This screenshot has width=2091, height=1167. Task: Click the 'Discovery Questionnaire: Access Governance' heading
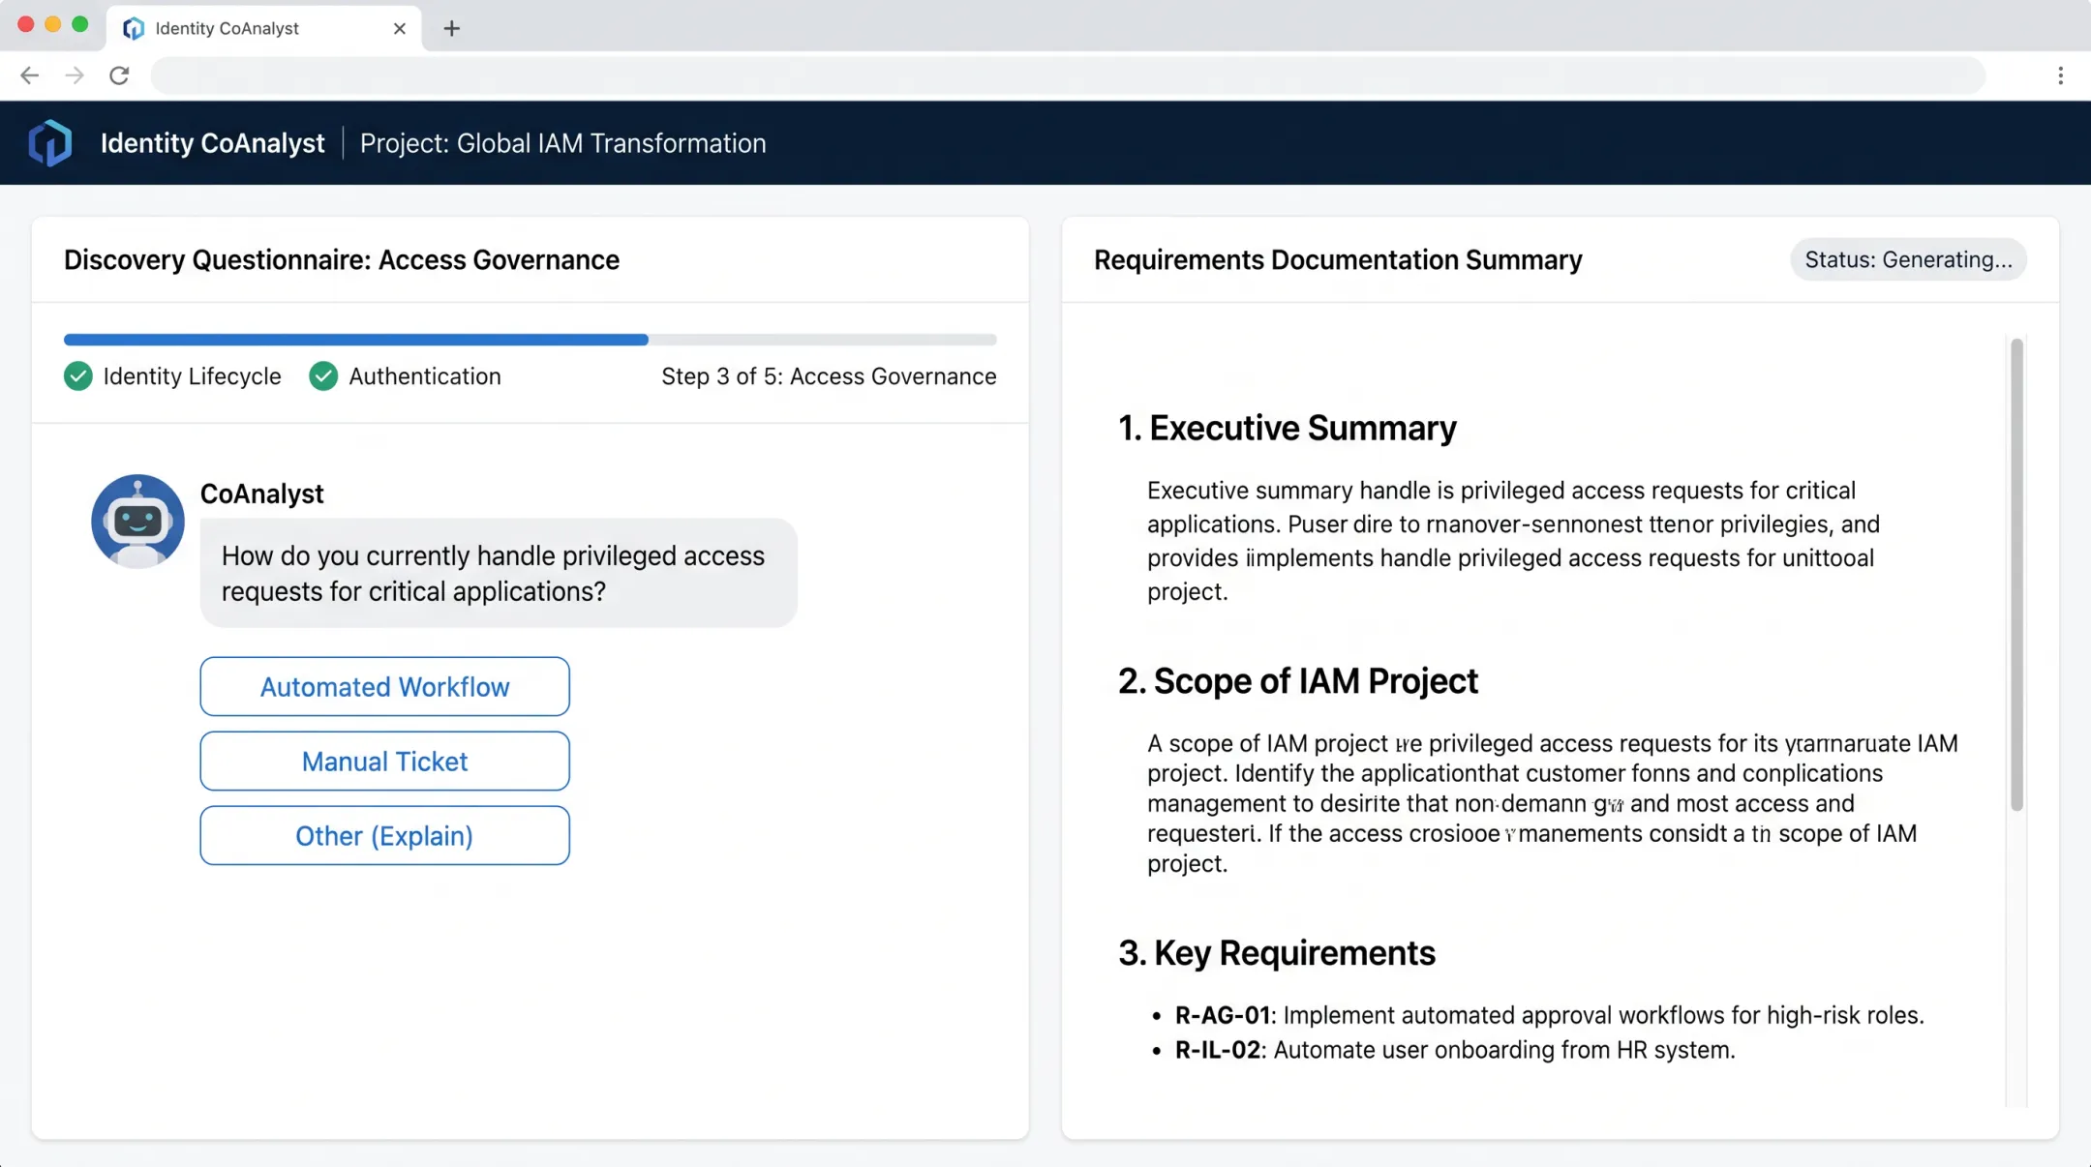(342, 259)
